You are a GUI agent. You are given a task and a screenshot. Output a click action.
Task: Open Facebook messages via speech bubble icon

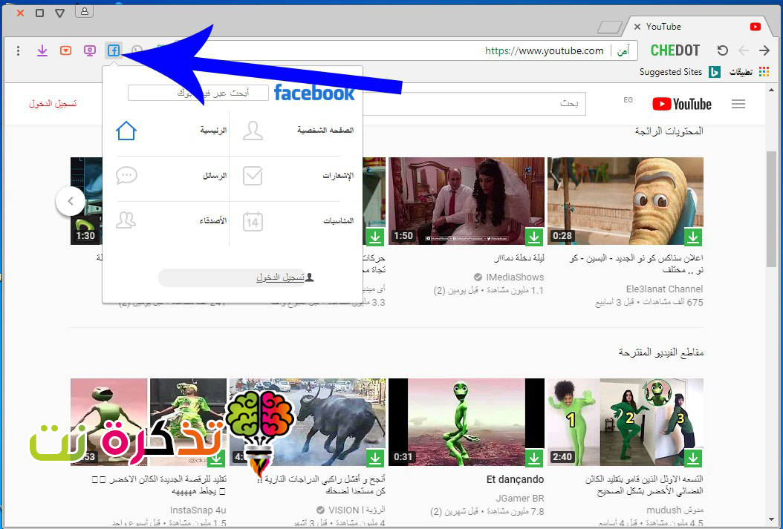pos(126,176)
